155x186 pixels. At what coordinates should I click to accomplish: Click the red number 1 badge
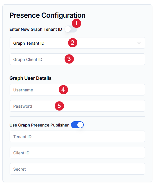pos(76,23)
